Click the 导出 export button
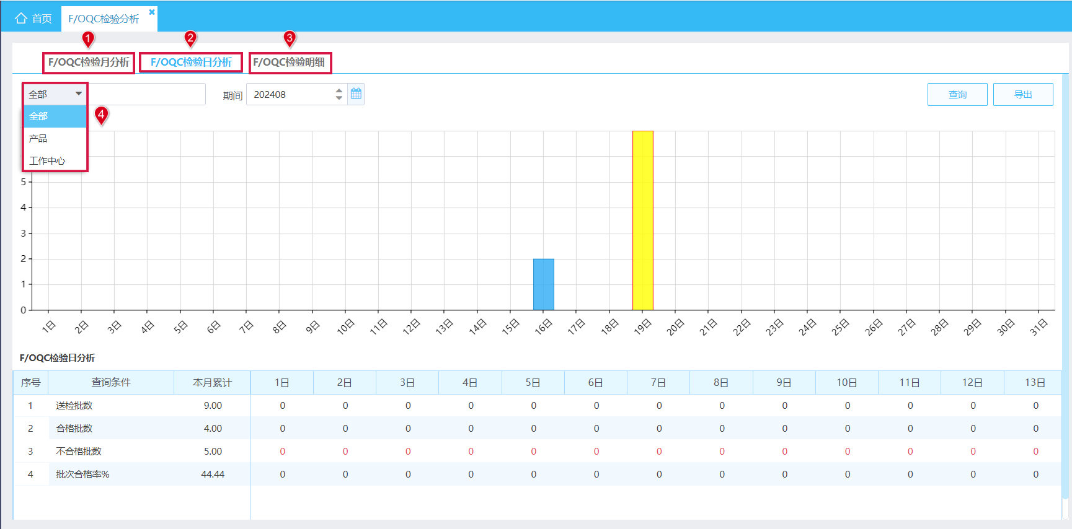 coord(1023,94)
